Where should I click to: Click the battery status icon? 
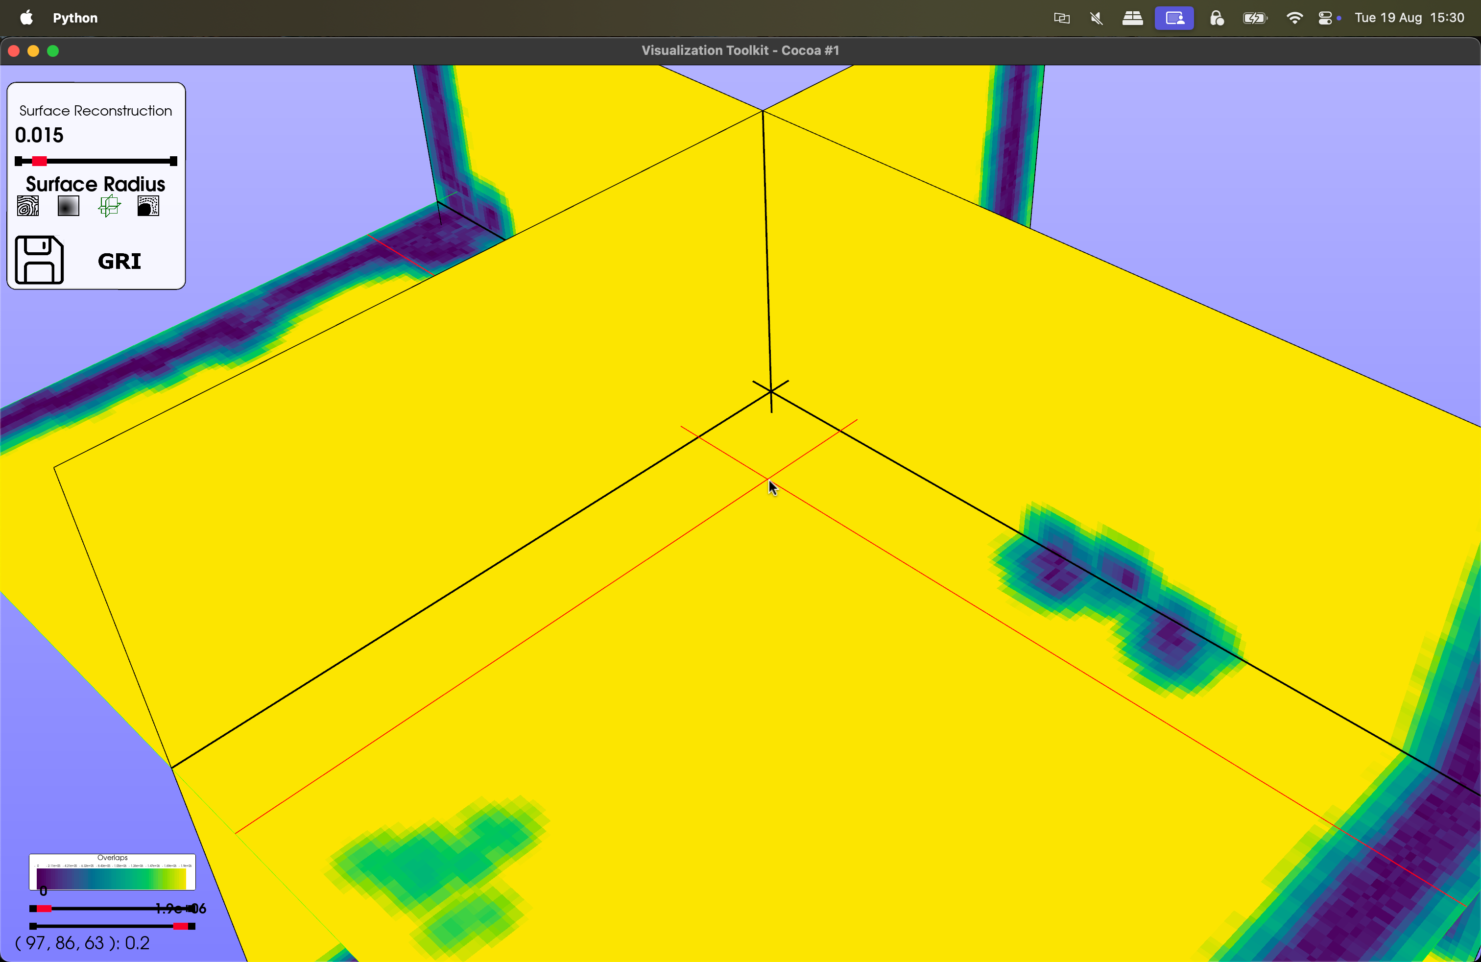pos(1255,18)
